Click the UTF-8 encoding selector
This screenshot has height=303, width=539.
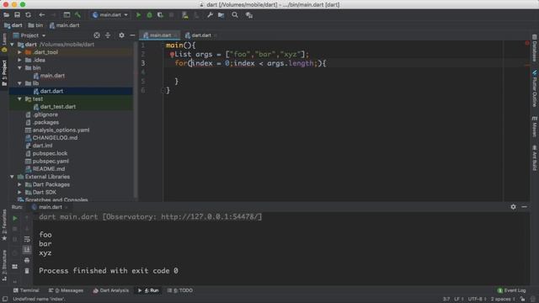478,300
